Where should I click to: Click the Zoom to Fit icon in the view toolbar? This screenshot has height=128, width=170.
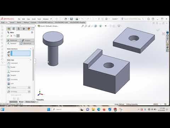pos(83,26)
